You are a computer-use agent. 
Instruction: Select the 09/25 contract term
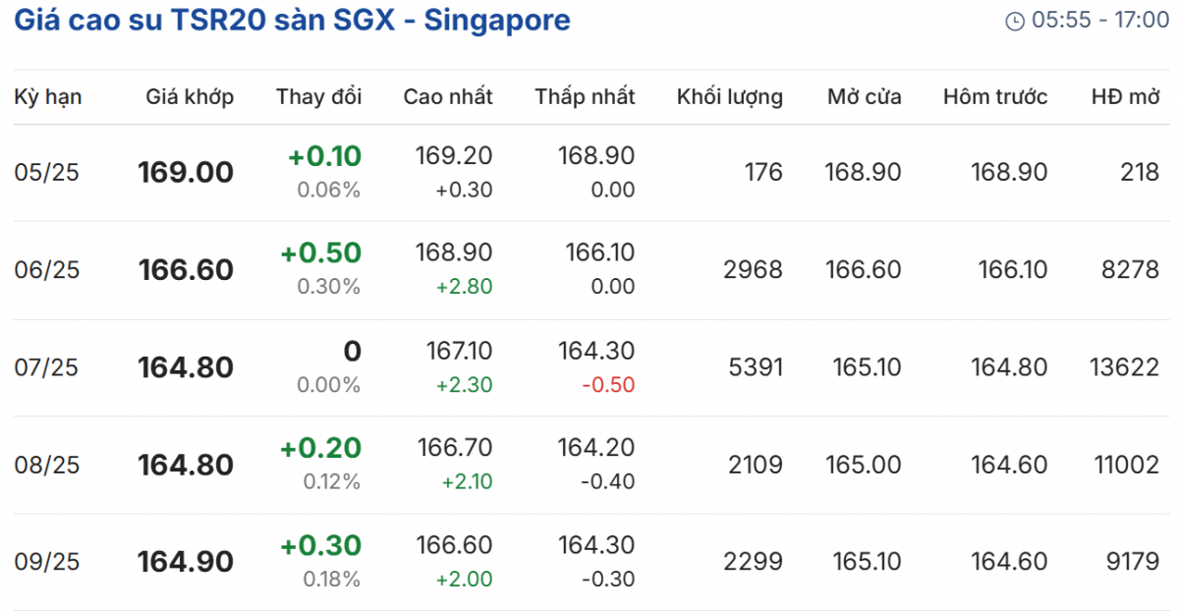coord(47,562)
